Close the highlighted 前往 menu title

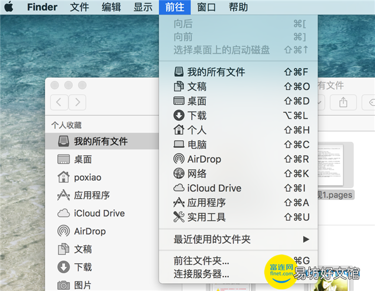pyautogui.click(x=175, y=7)
